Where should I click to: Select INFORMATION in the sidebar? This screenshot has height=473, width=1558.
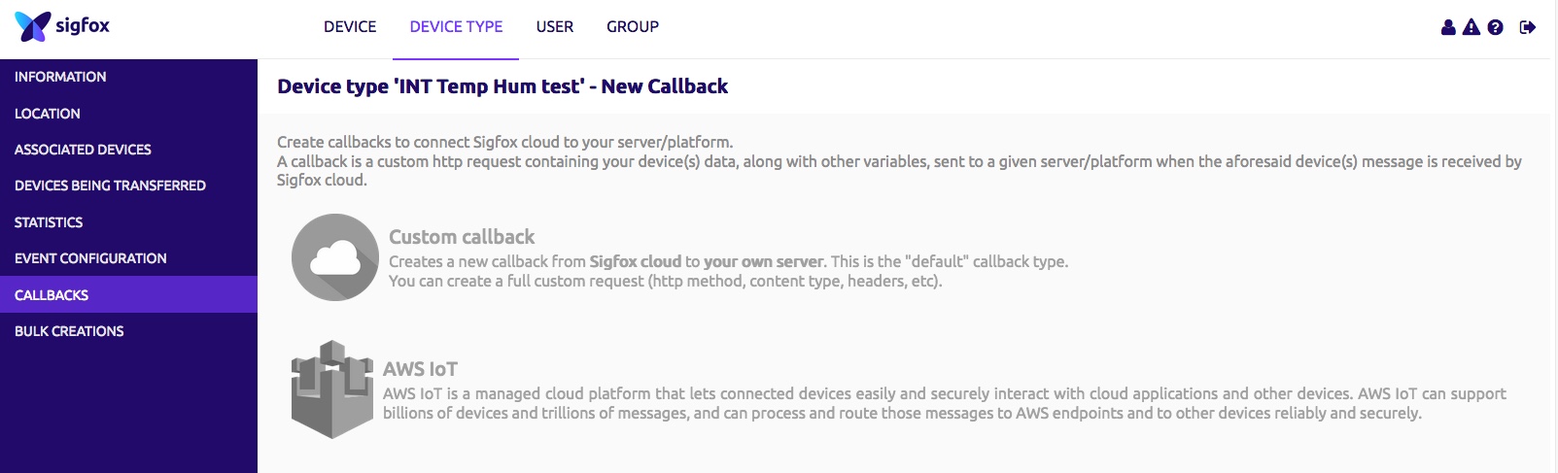point(60,77)
